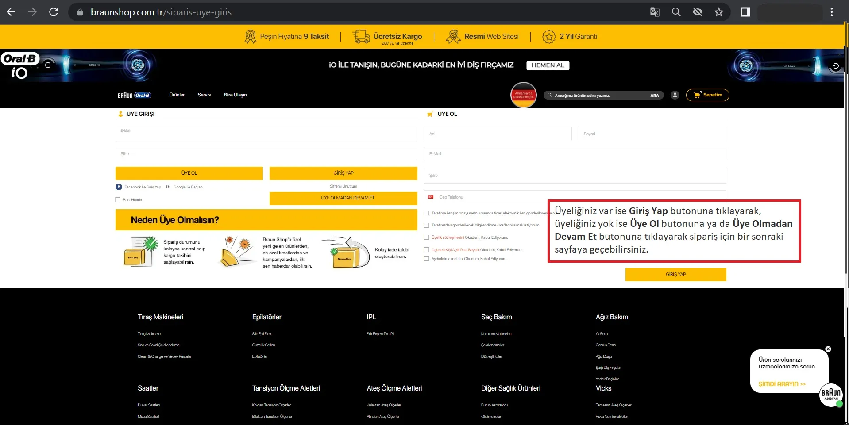This screenshot has height=425, width=849.
Task: Open the Sepetim cart button
Action: coord(707,95)
